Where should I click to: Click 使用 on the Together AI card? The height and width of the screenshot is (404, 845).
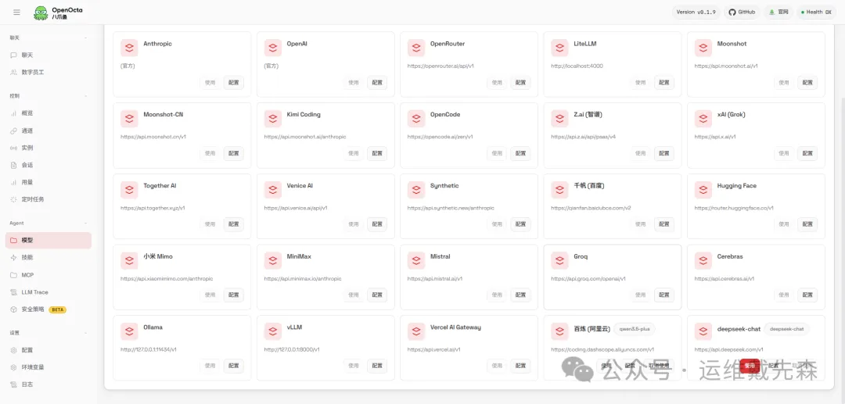pos(210,224)
